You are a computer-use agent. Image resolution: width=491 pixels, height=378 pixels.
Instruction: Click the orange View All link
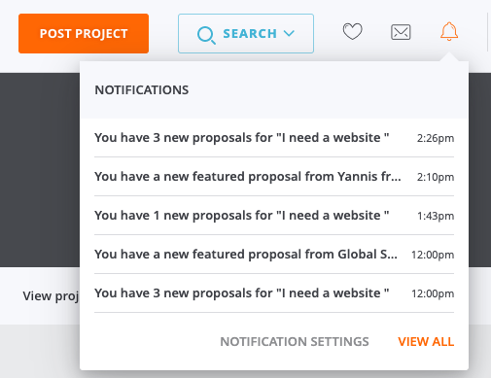point(426,341)
